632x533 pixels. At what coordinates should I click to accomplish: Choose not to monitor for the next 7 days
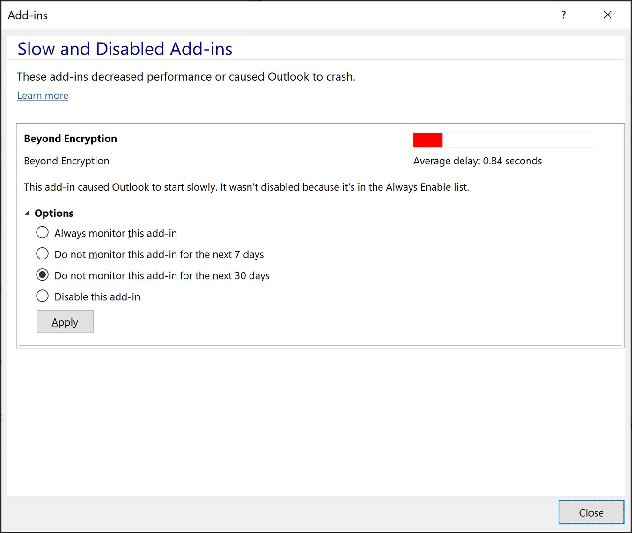[x=42, y=253]
